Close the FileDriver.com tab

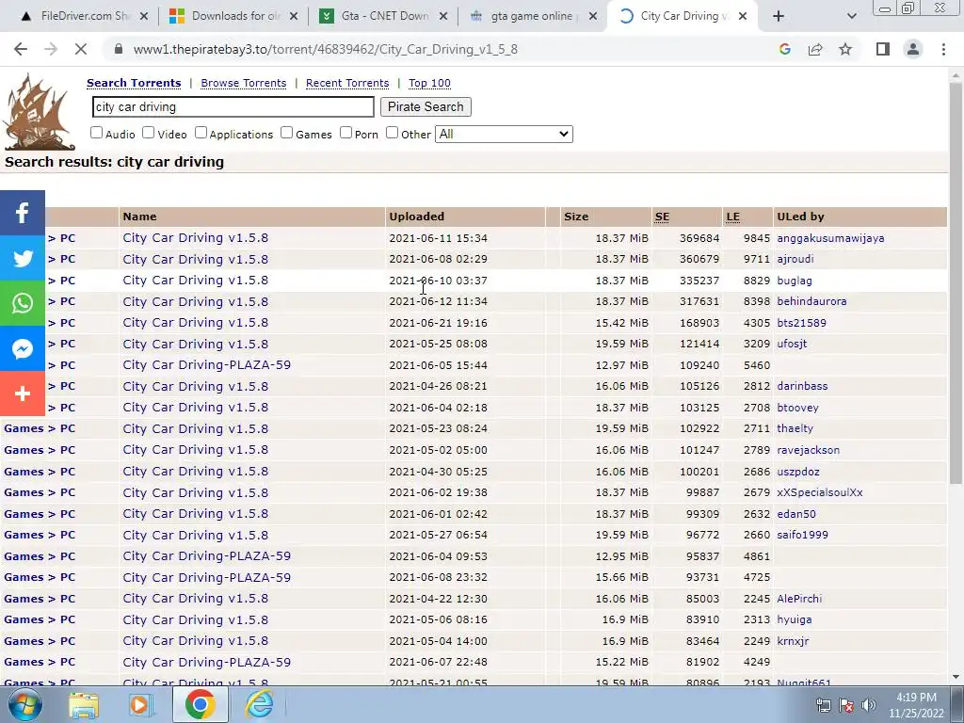(x=144, y=17)
